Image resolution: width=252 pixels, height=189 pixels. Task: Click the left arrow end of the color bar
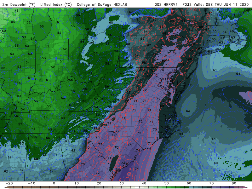pyautogui.click(x=6, y=187)
